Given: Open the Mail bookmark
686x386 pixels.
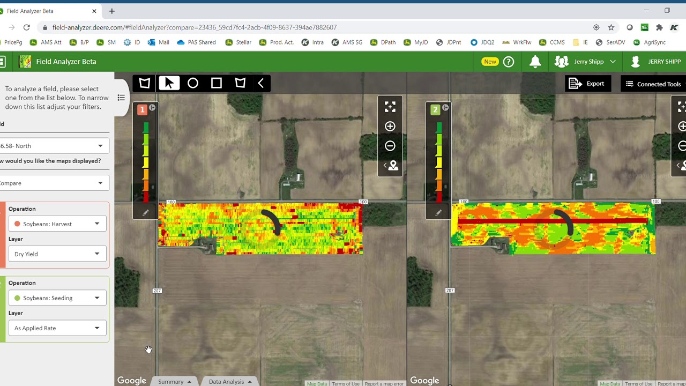Looking at the screenshot, I should 158,42.
